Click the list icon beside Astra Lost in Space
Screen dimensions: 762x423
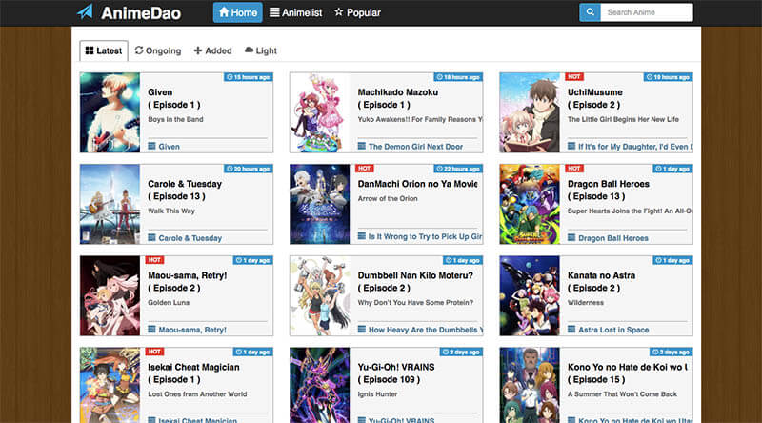coord(571,330)
